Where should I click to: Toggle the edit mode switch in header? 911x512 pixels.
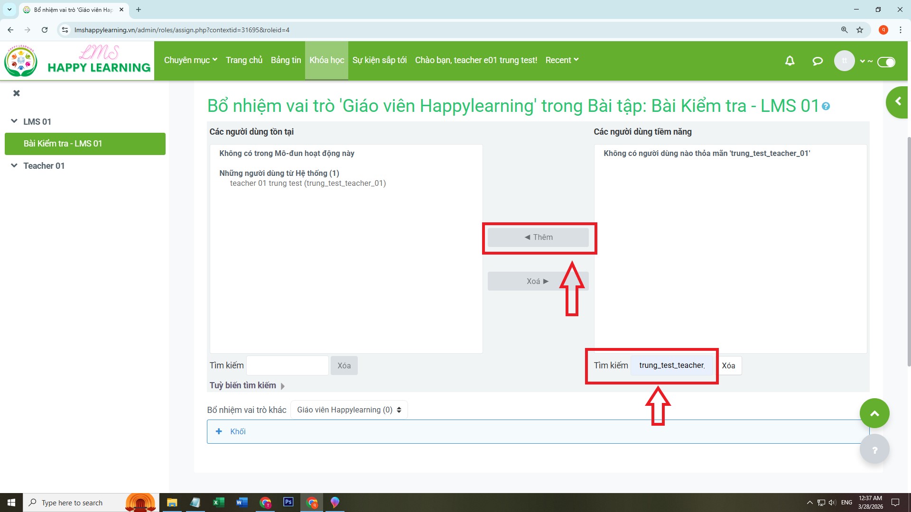[886, 62]
